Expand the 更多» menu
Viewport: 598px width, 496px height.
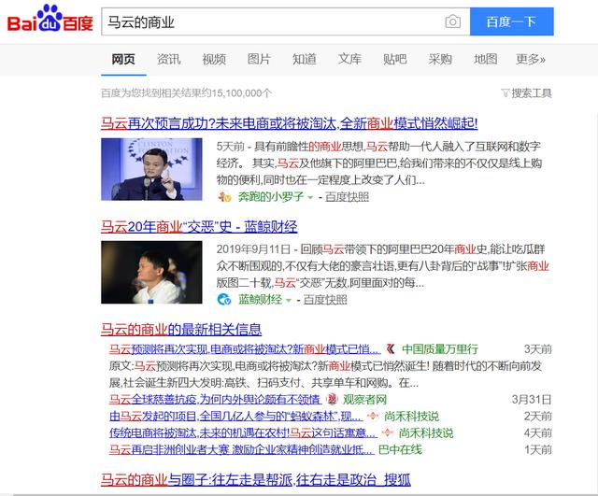[x=531, y=60]
